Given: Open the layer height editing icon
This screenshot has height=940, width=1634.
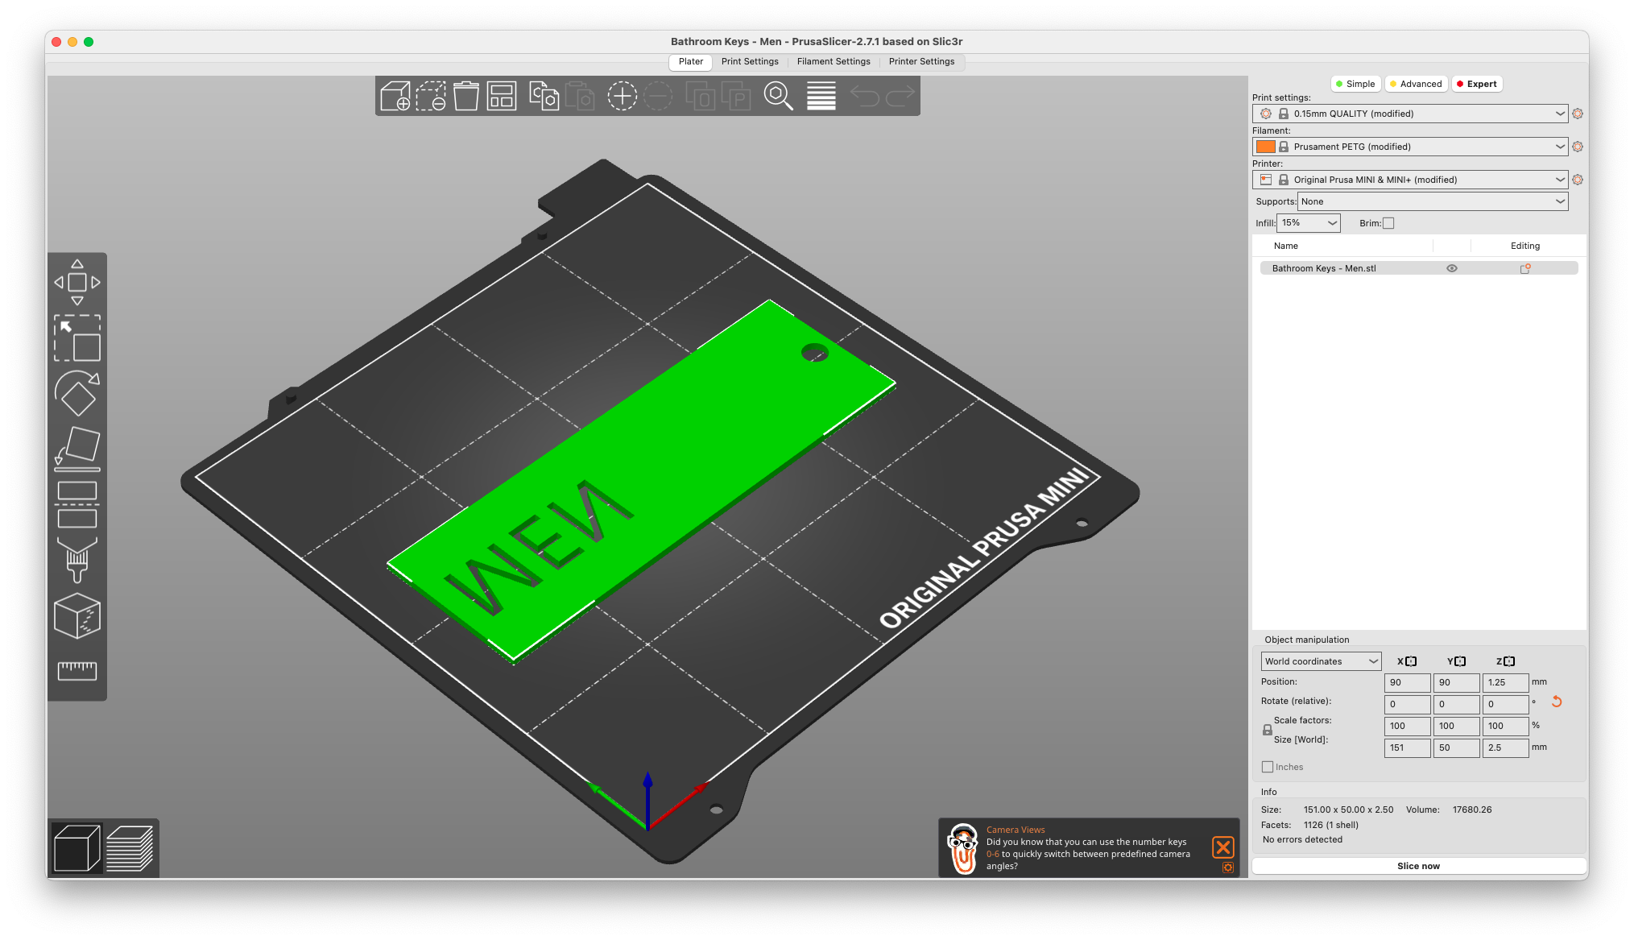Looking at the screenshot, I should pos(821,97).
